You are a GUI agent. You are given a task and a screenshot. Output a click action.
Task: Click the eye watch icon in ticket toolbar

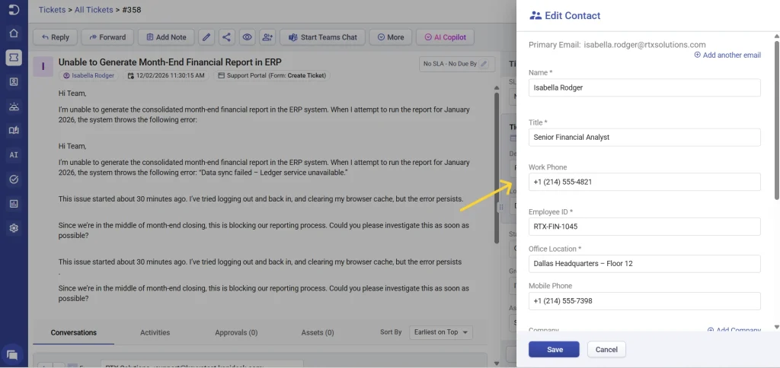[247, 37]
